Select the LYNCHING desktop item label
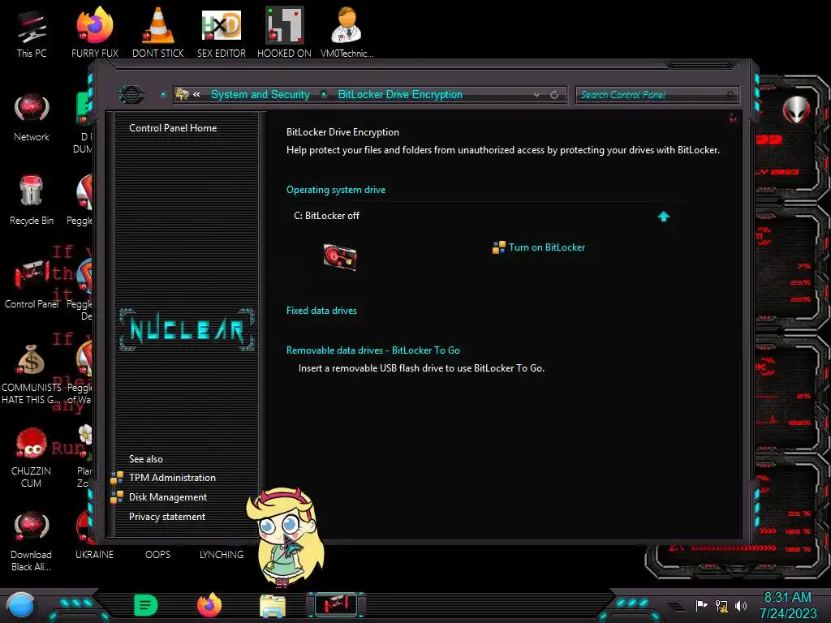 coord(222,555)
